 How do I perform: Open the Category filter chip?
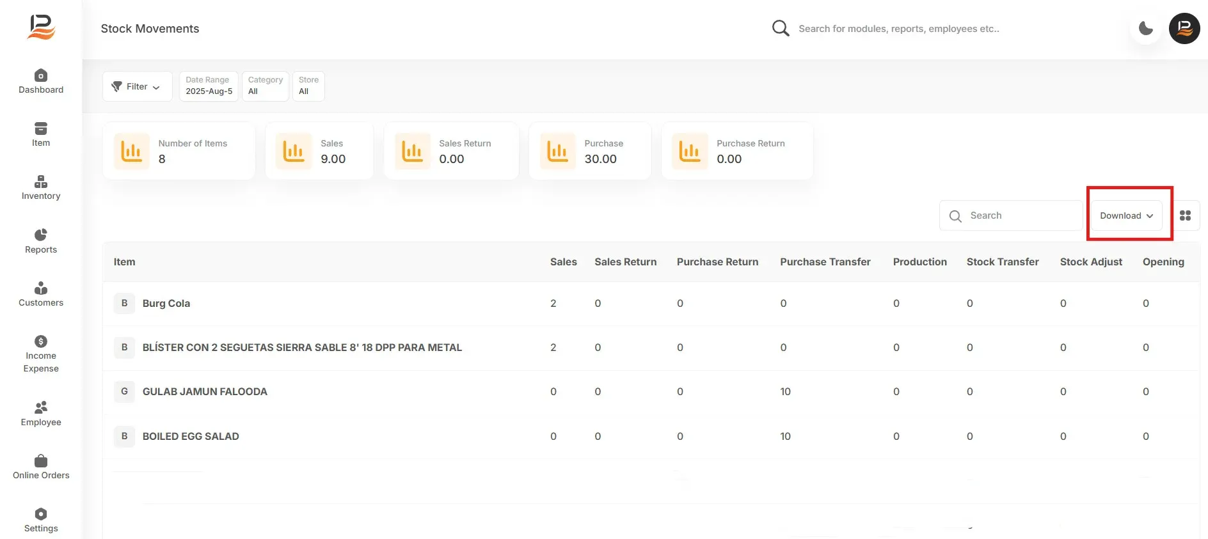pos(266,86)
